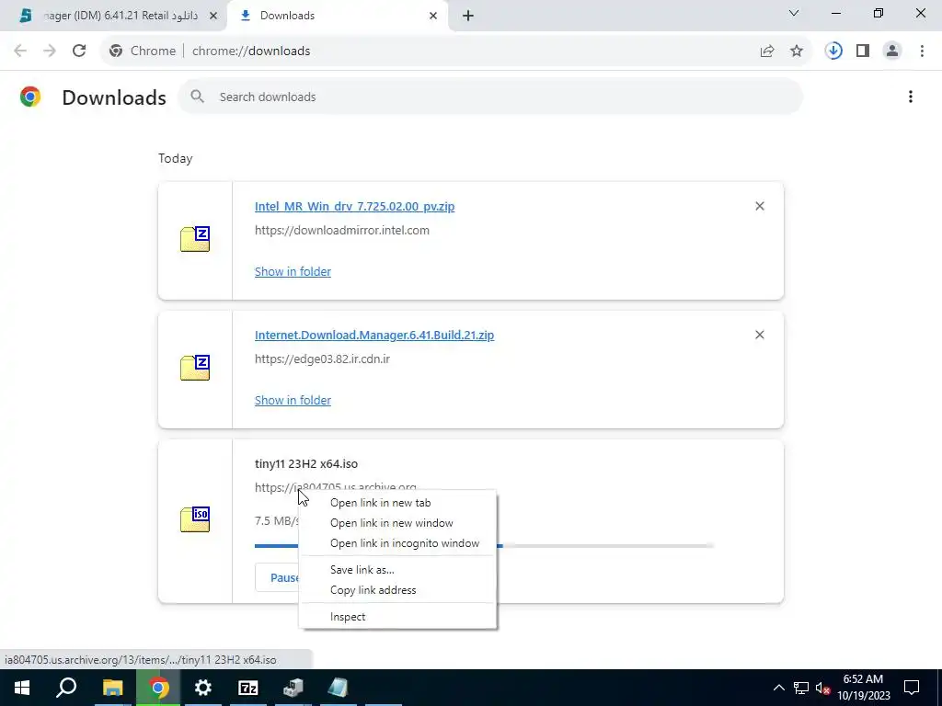Screen dimensions: 942x706
Task: Show Internet Download Manager zip in folder
Action: [293, 400]
